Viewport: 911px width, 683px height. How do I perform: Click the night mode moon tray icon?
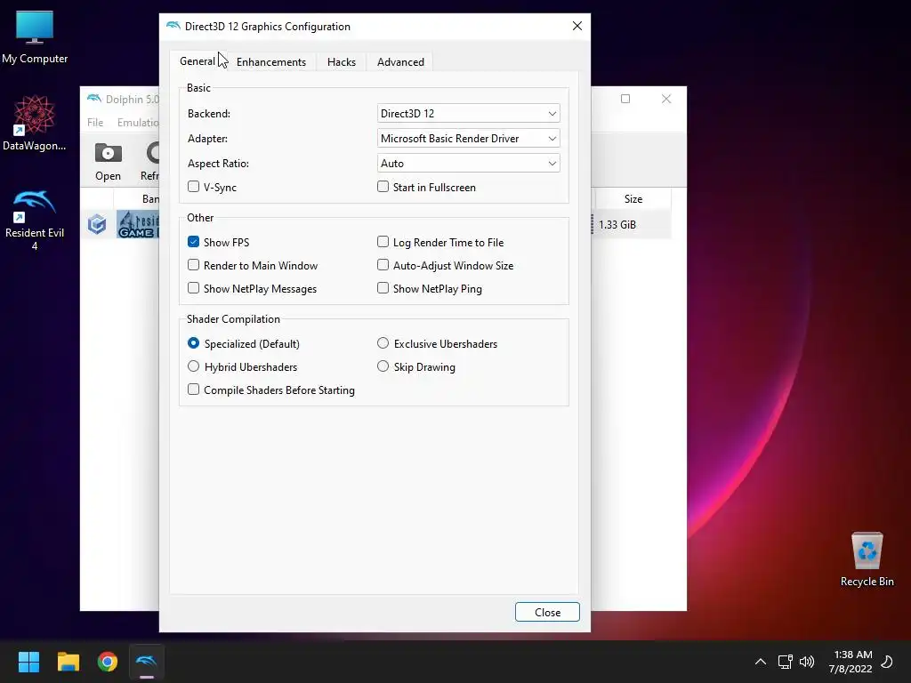click(887, 662)
